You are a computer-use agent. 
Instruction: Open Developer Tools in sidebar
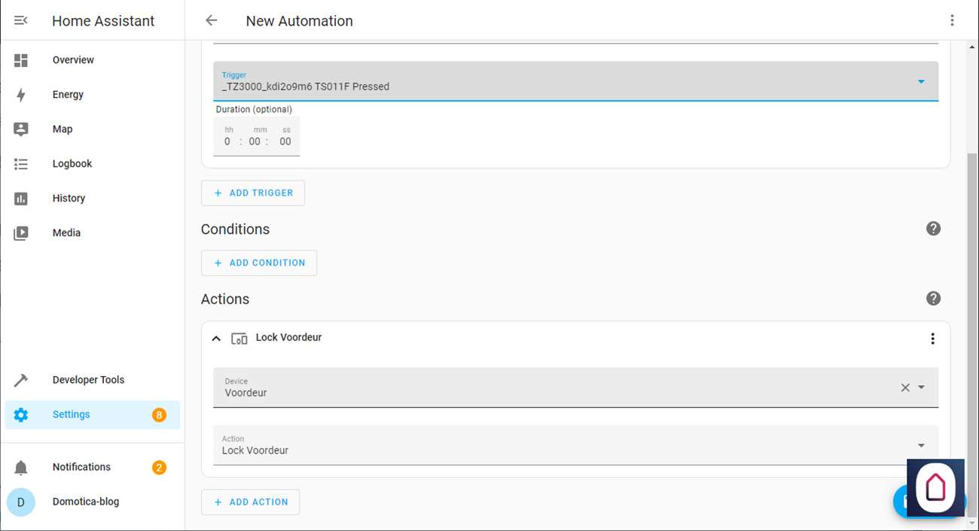[88, 380]
